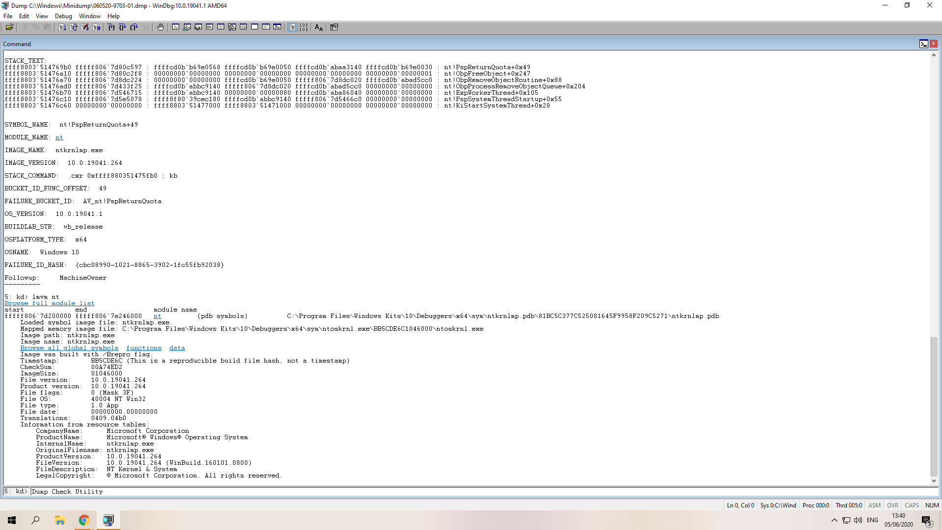Toggle breakpoint with the hand icon
The image size is (942, 530).
(x=160, y=27)
